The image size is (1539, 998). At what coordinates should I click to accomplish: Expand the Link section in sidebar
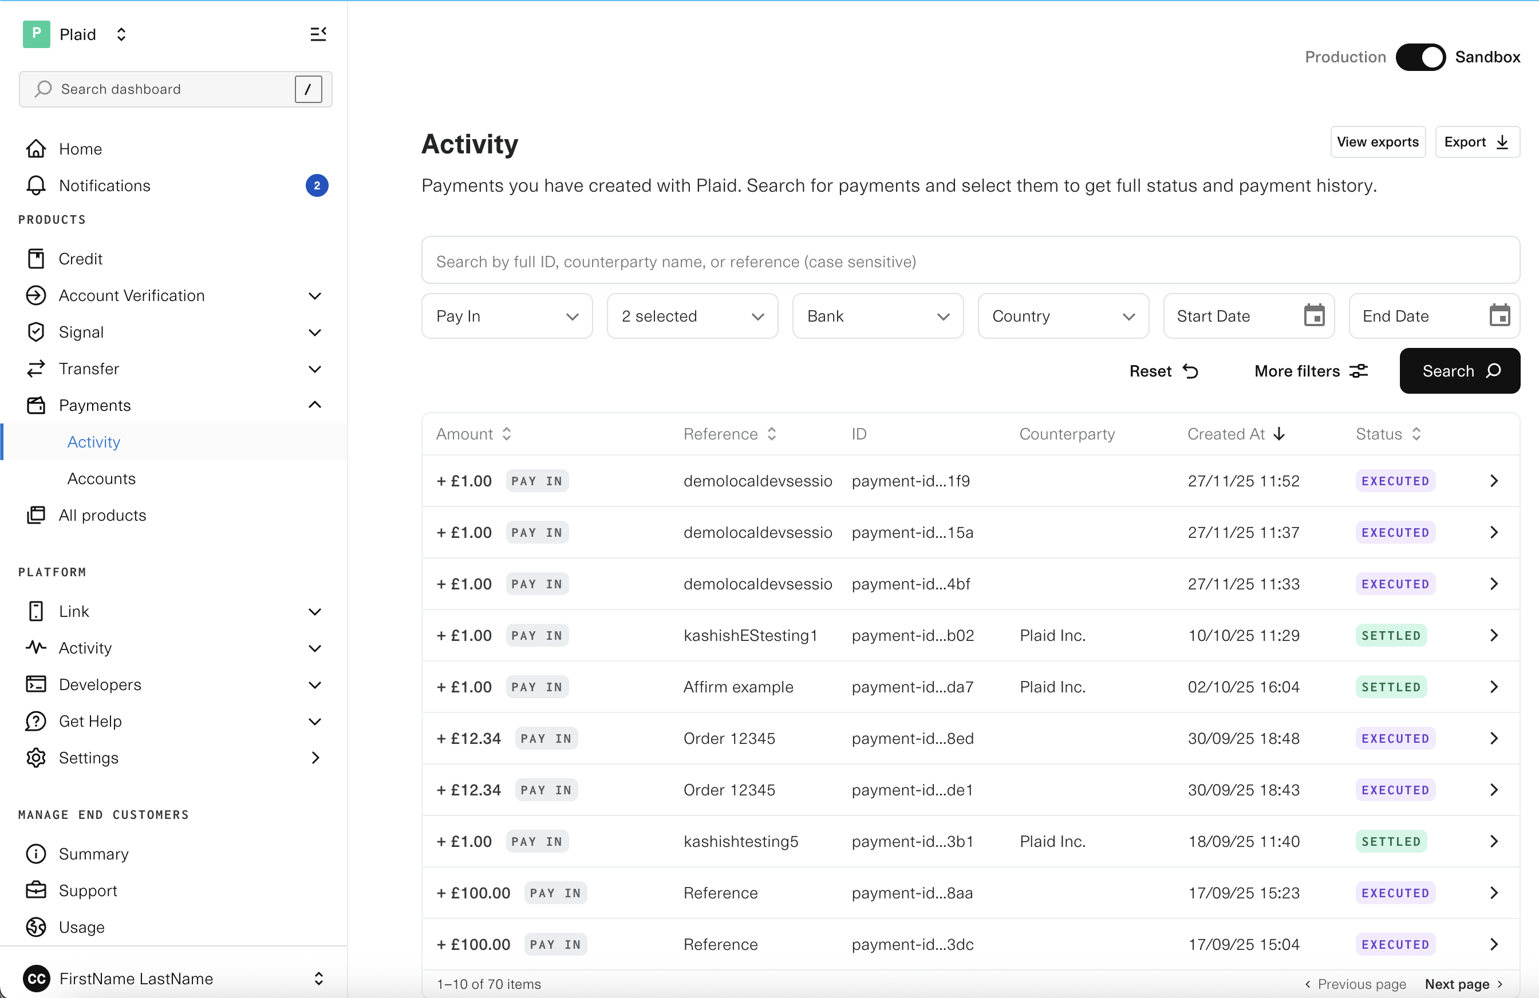point(315,611)
